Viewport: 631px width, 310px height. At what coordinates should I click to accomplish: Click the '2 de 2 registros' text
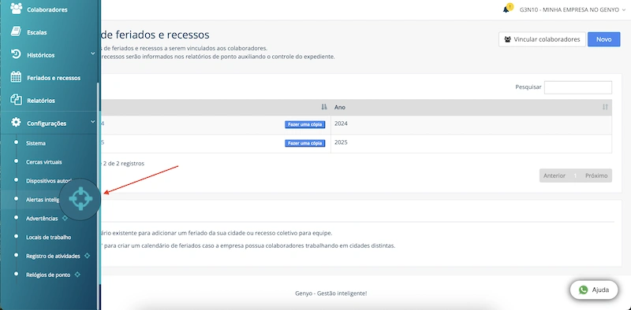(124, 164)
